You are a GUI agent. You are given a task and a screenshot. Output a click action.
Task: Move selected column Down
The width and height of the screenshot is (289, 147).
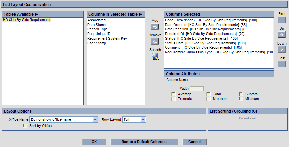click(x=282, y=49)
